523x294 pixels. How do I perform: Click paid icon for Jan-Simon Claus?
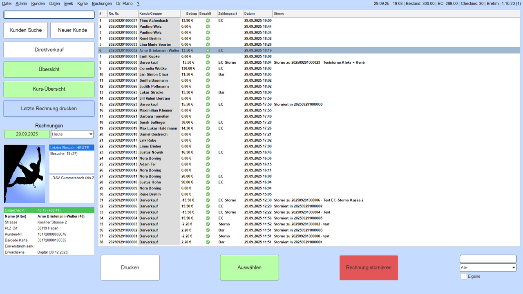point(208,74)
